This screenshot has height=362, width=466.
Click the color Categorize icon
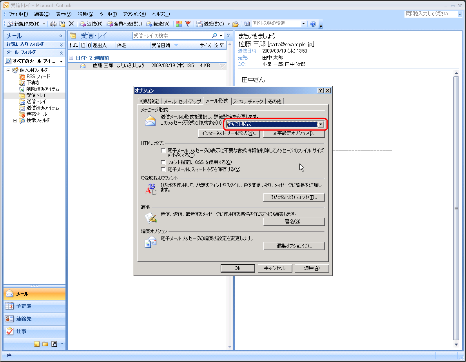tap(179, 24)
